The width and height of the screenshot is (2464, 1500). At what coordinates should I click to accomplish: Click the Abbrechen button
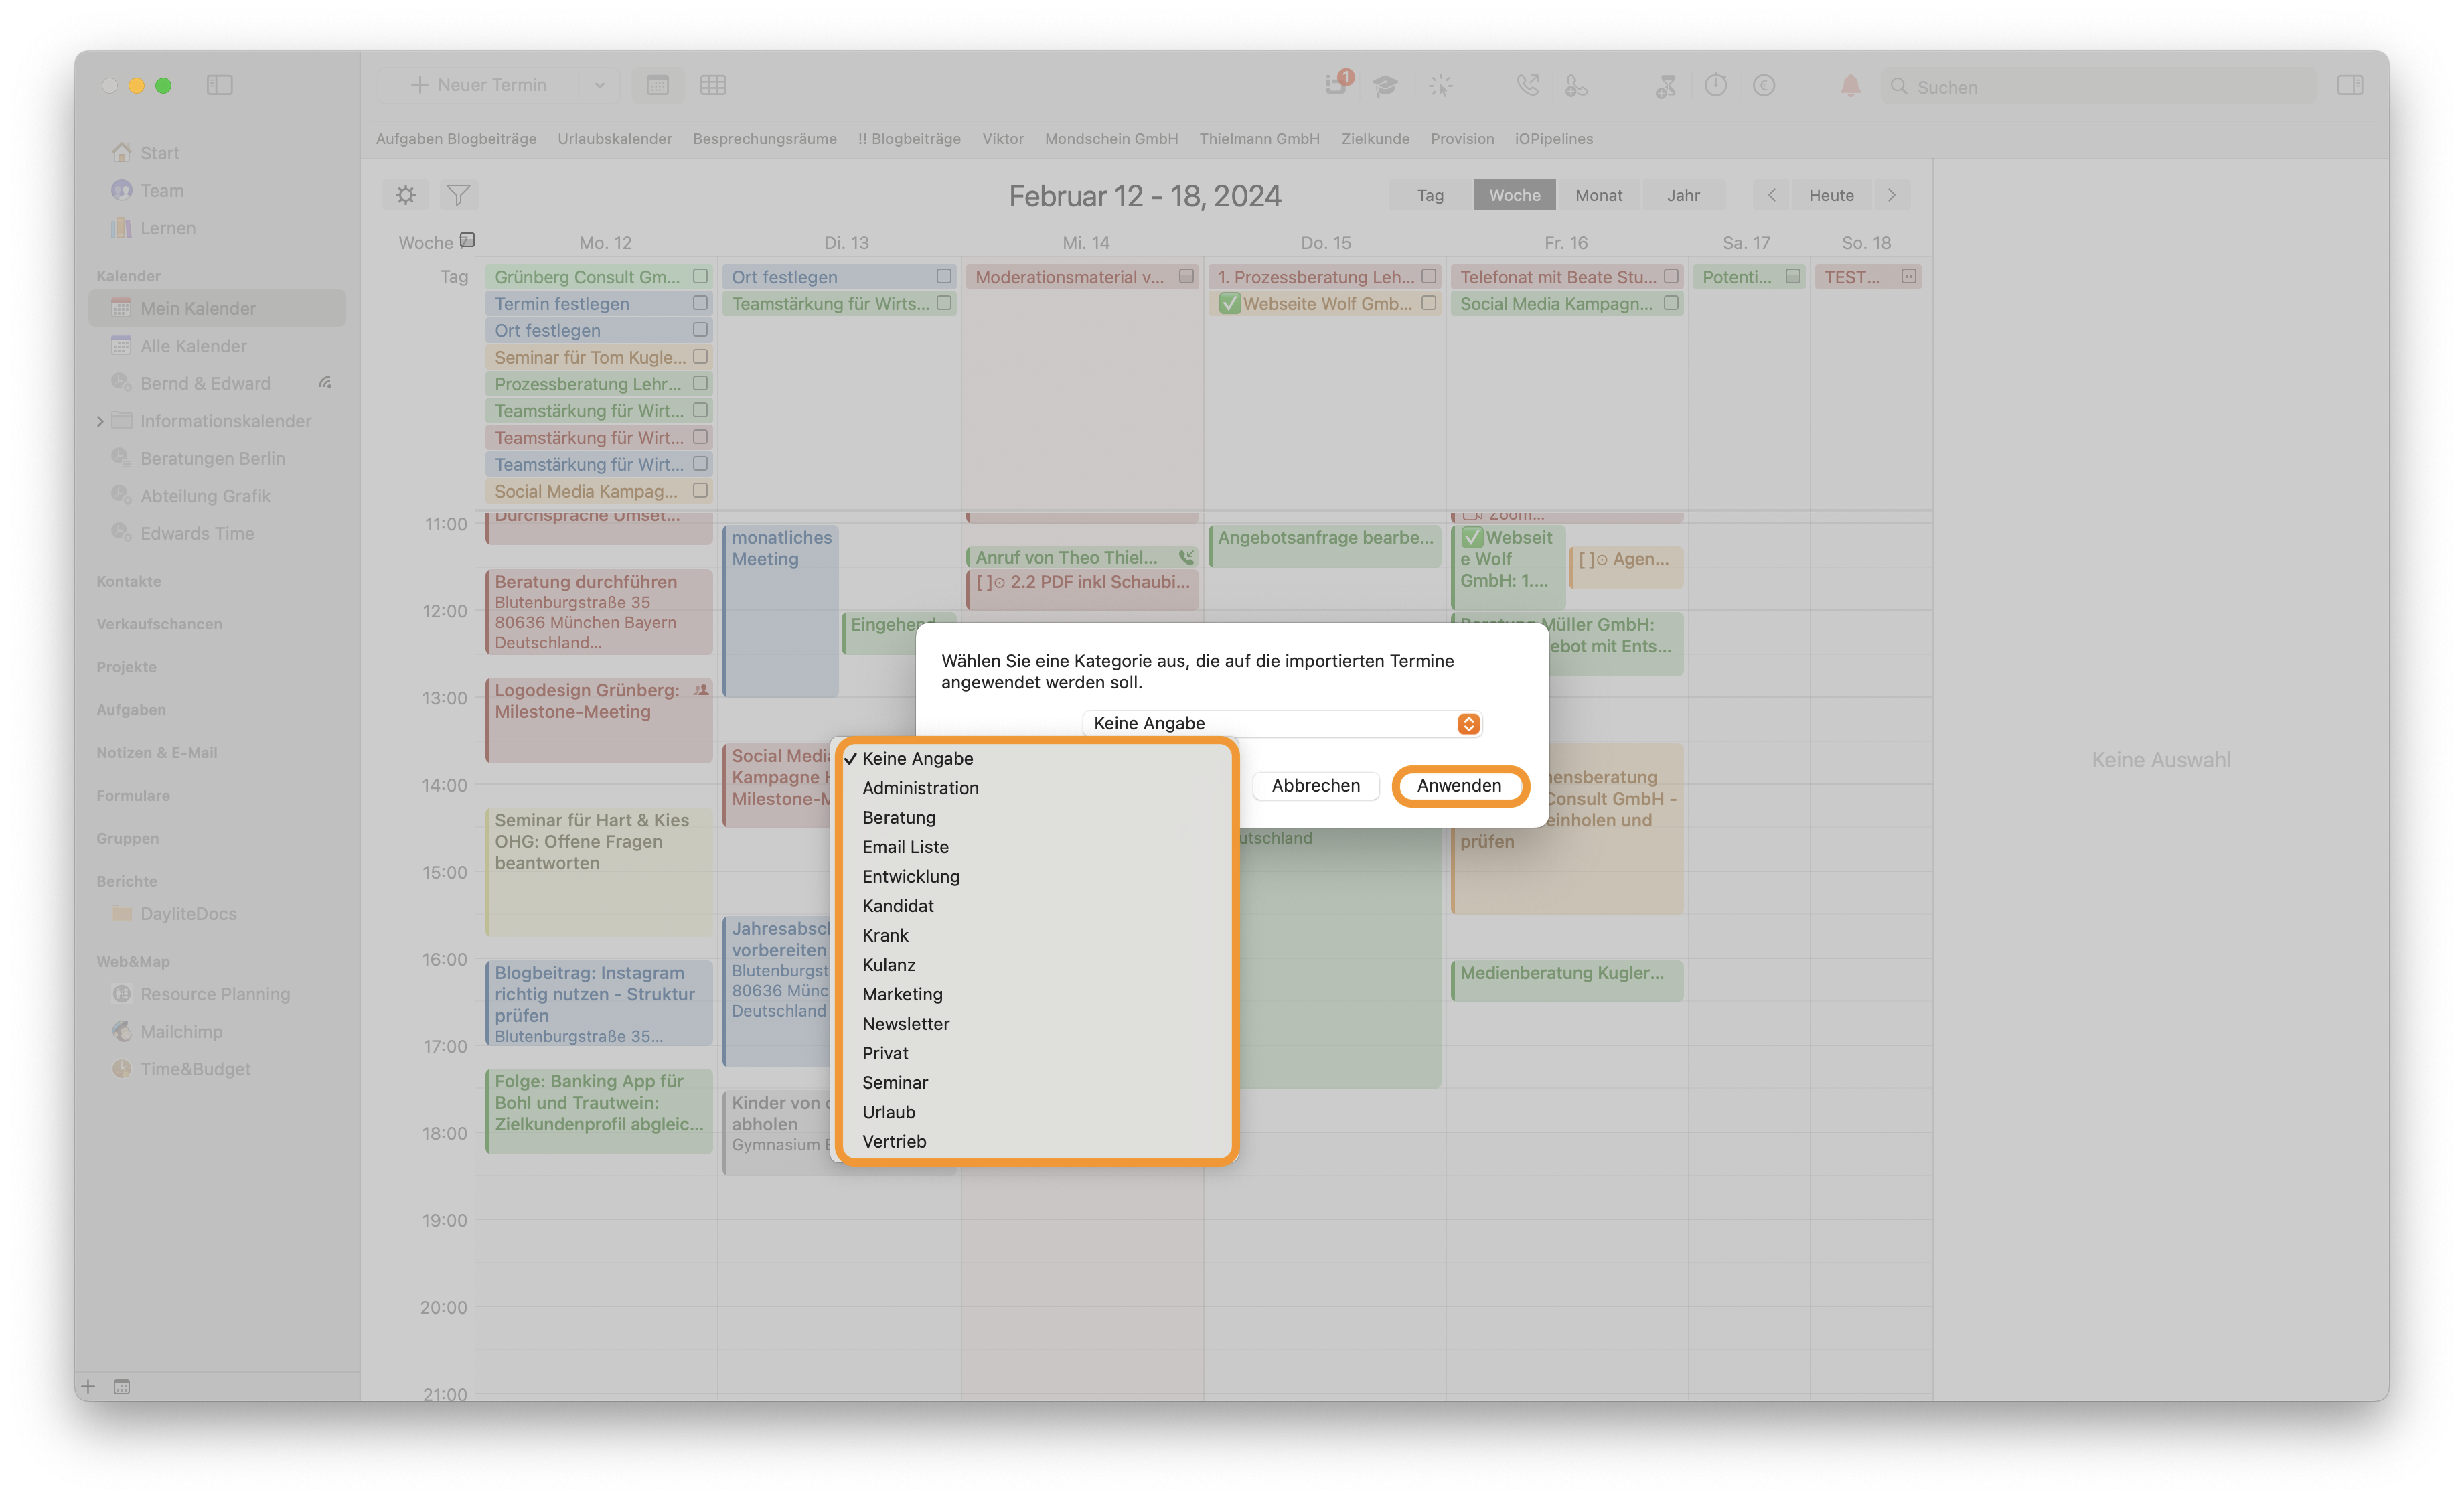(1315, 785)
